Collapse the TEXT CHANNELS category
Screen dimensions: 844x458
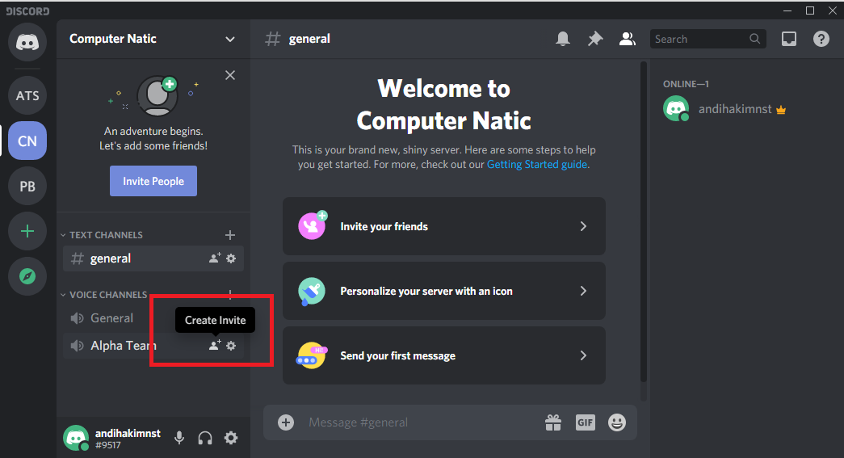coord(101,235)
